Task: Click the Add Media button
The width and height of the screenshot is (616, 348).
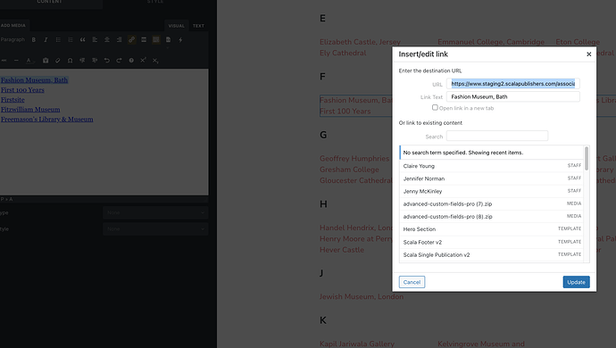Action: [x=13, y=26]
